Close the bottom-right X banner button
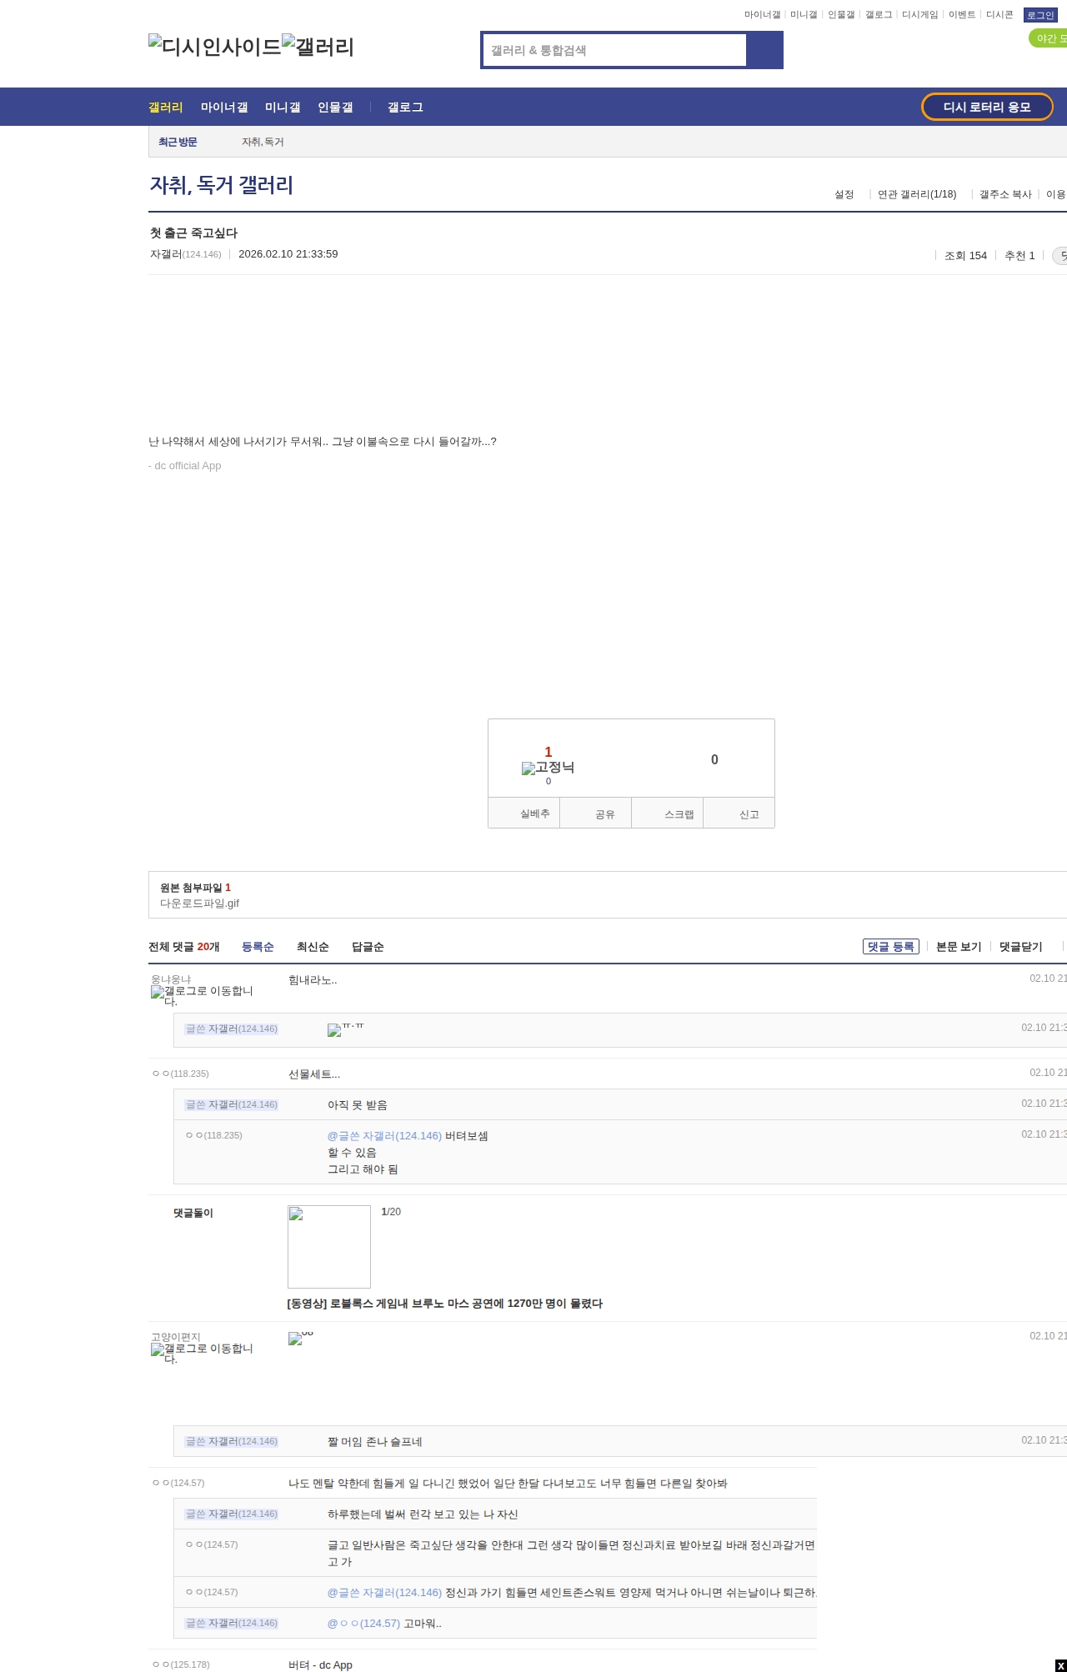The height and width of the screenshot is (1672, 1067). [x=1060, y=1665]
